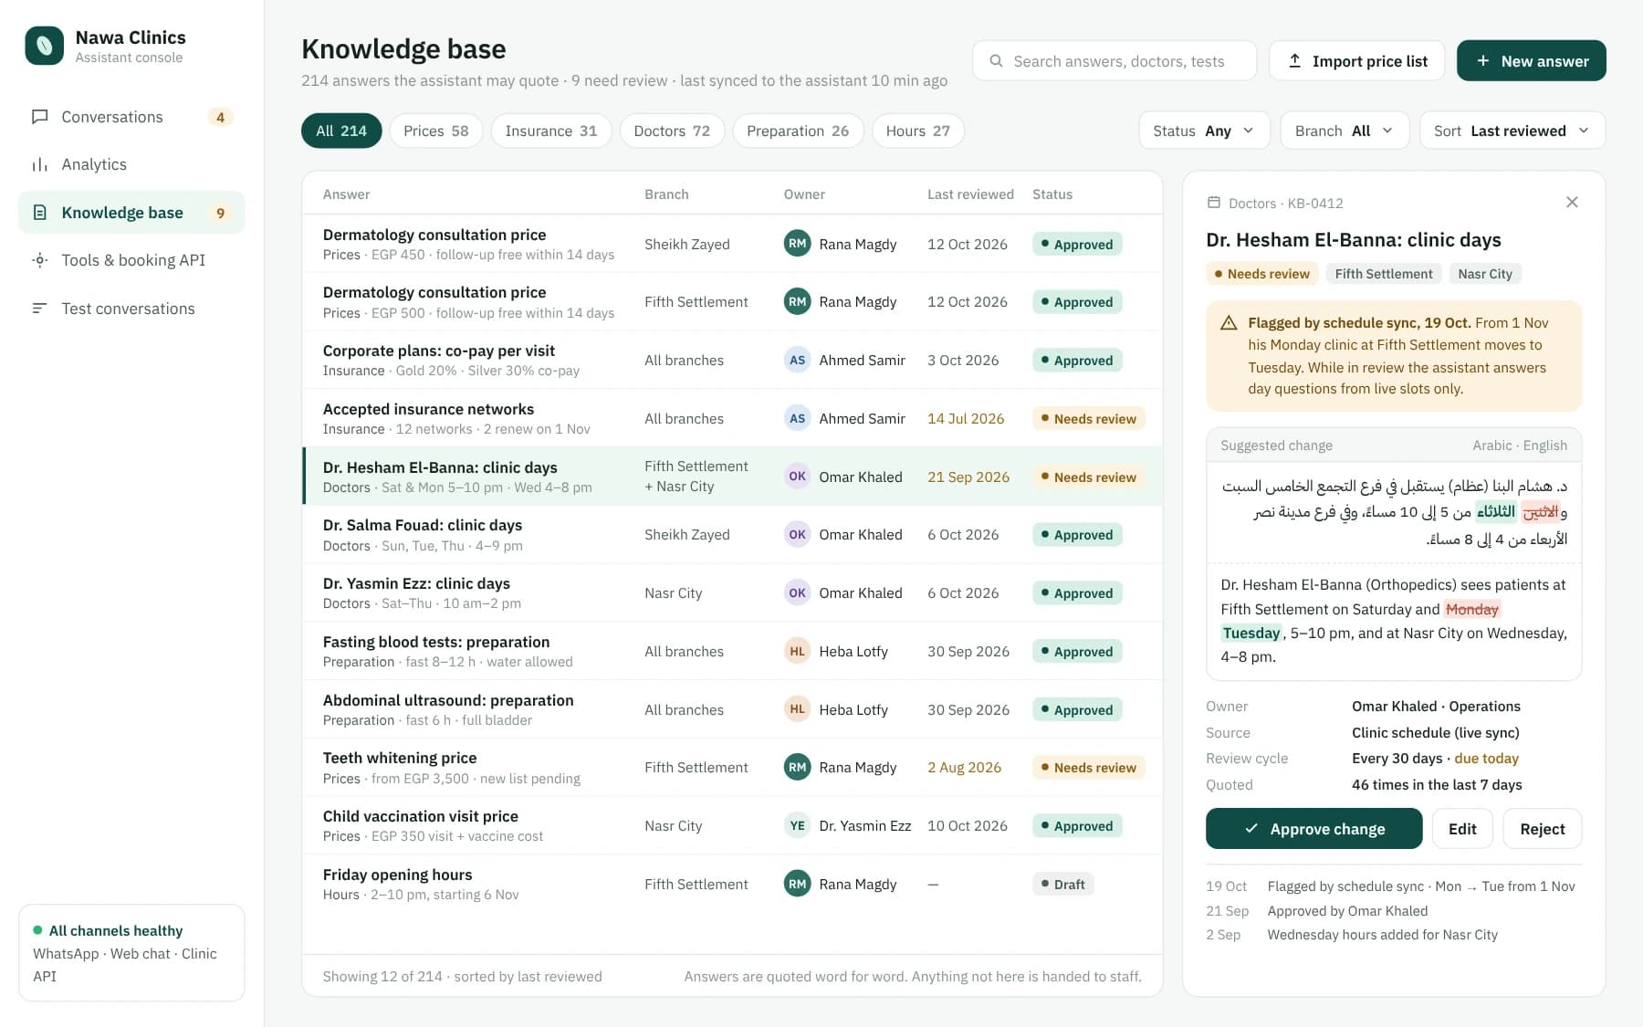Open the Branch All dropdown

point(1345,131)
